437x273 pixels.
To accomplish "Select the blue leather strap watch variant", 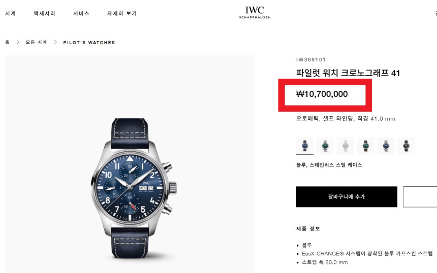I will 305,146.
